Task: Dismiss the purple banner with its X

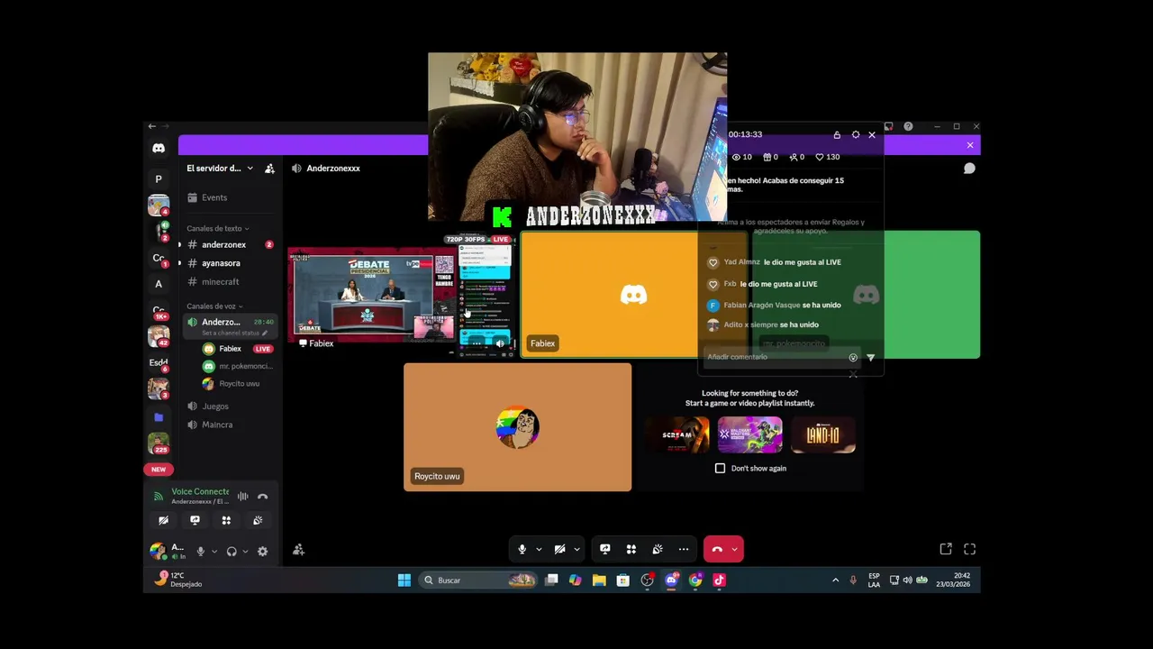Action: click(x=970, y=145)
